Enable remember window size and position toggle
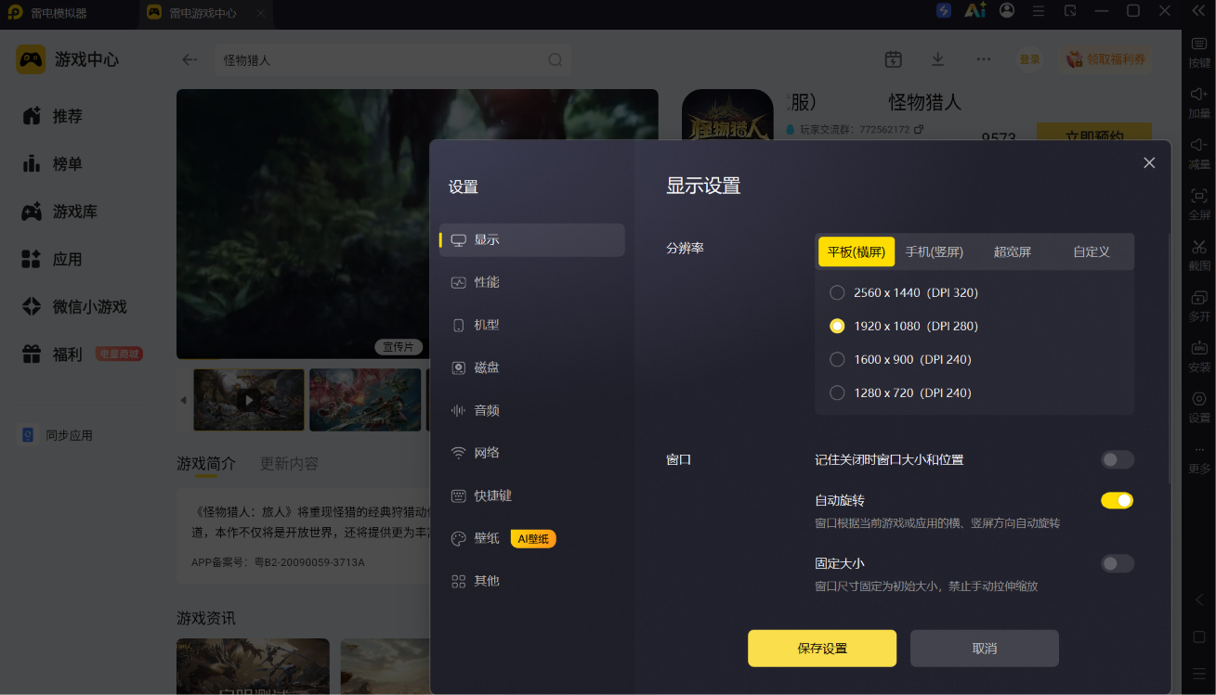The image size is (1216, 695). click(1118, 459)
